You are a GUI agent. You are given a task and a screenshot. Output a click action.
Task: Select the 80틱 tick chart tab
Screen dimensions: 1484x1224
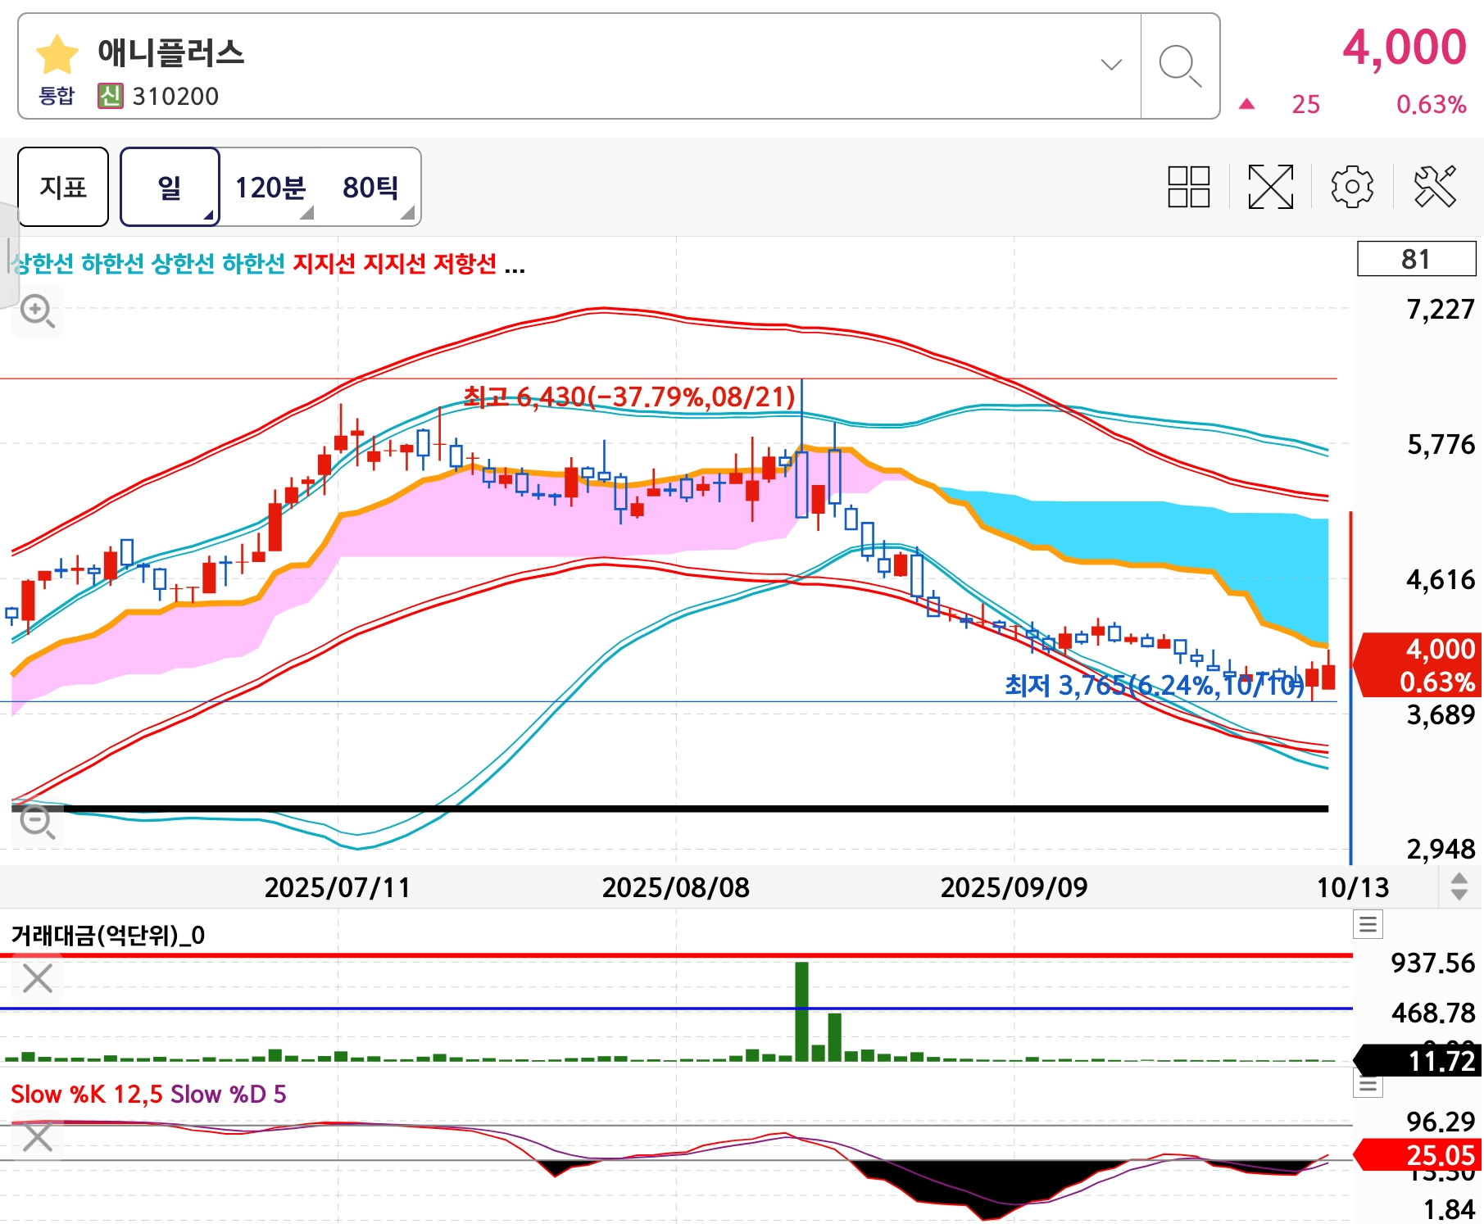pyautogui.click(x=371, y=188)
